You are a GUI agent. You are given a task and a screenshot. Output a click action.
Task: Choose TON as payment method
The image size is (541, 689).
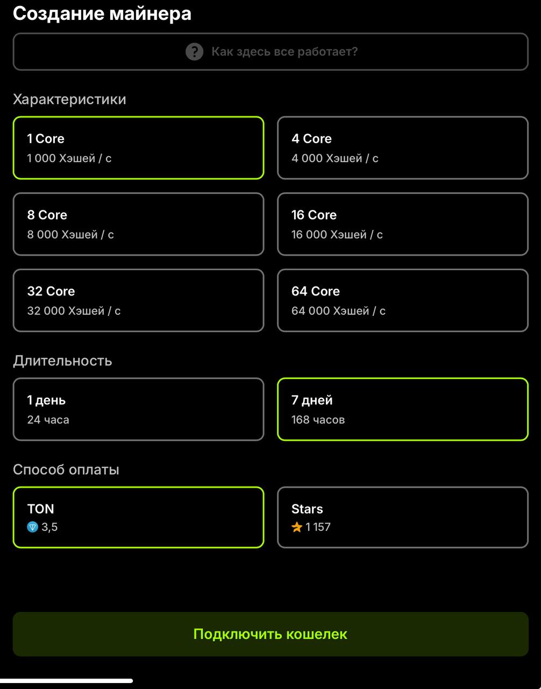(x=138, y=517)
